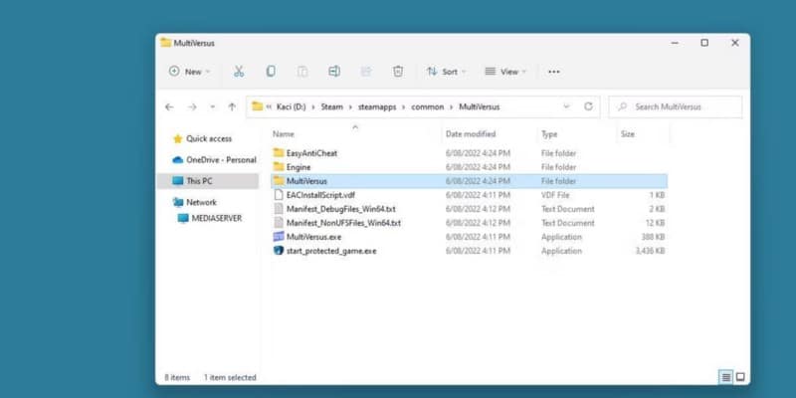The height and width of the screenshot is (398, 796).
Task: Navigate back with the left arrow
Action: [x=169, y=106]
